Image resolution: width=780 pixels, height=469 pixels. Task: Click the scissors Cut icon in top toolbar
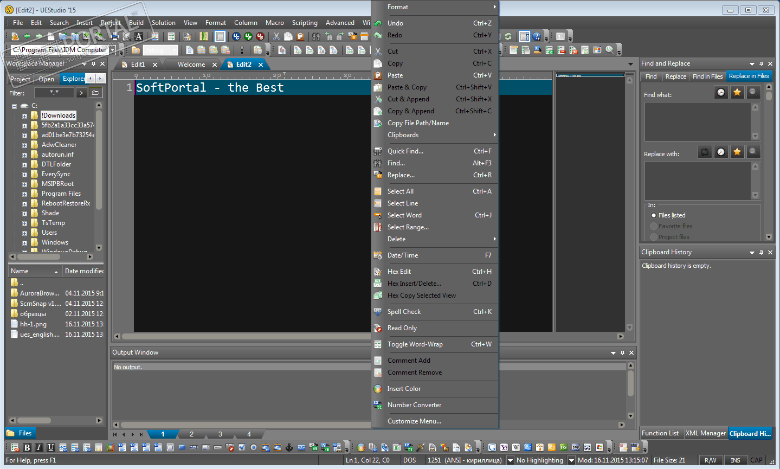tap(276, 36)
